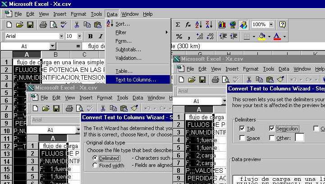Viewport: 325px width, 184px height.
Task: Apply Percent Style format
Action: coord(179,36)
